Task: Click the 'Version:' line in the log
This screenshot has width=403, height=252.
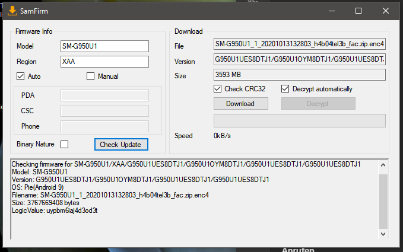Action: 140,180
